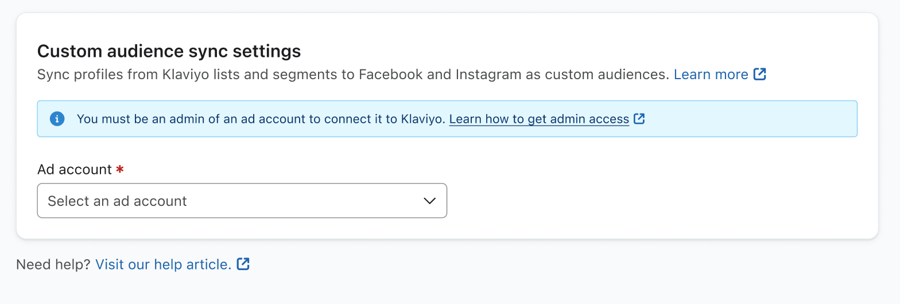The image size is (900, 304).
Task: Click empty area inside the blue info banner
Action: [746, 119]
